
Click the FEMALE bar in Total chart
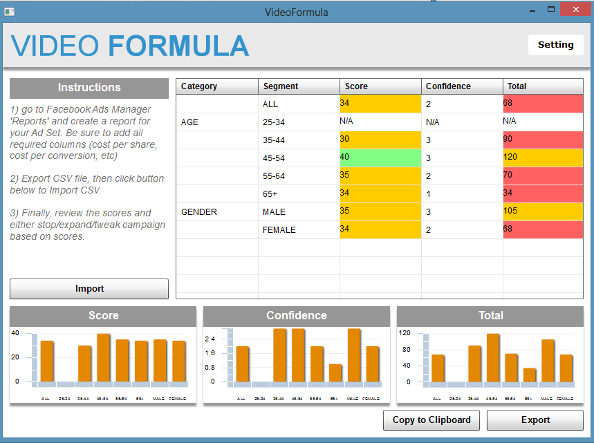coord(566,368)
